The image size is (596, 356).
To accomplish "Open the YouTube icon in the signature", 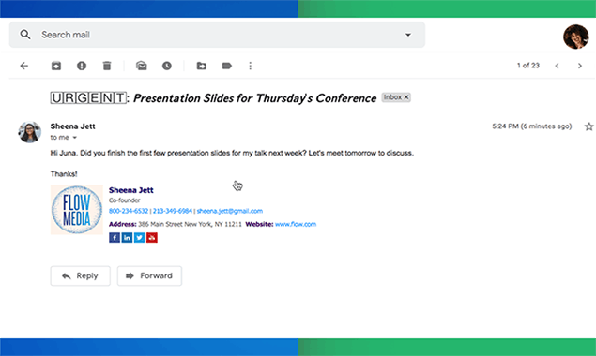I will pyautogui.click(x=152, y=238).
